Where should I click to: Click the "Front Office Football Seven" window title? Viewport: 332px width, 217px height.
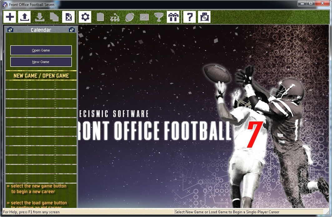pyautogui.click(x=32, y=4)
